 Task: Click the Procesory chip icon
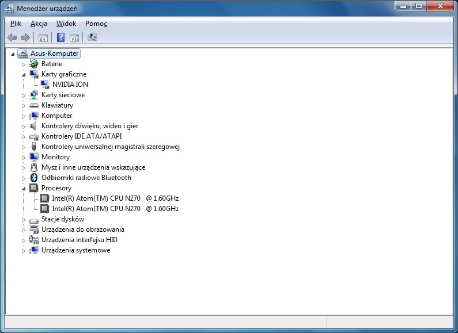coord(34,188)
